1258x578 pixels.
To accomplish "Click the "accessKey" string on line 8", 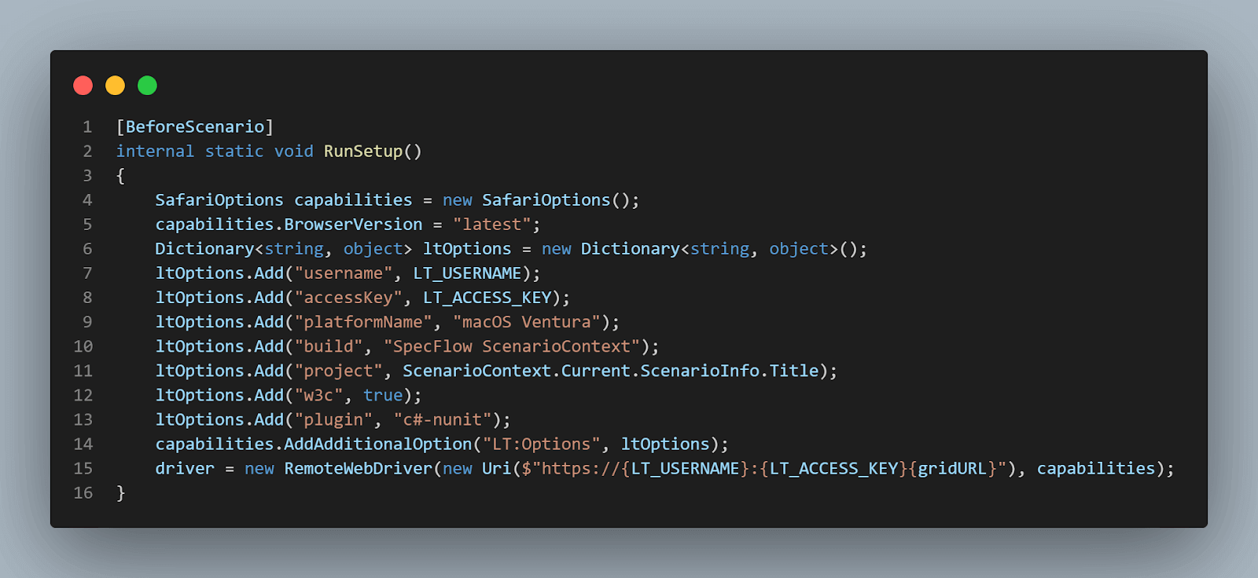I will [348, 298].
